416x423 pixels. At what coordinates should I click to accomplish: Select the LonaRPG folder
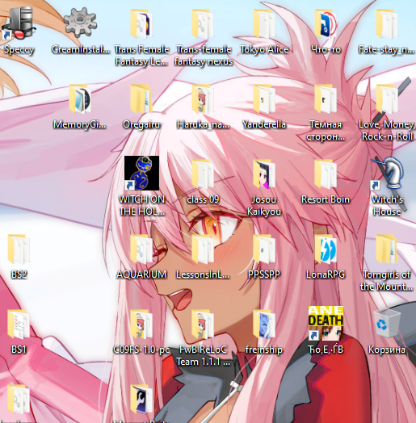click(326, 249)
